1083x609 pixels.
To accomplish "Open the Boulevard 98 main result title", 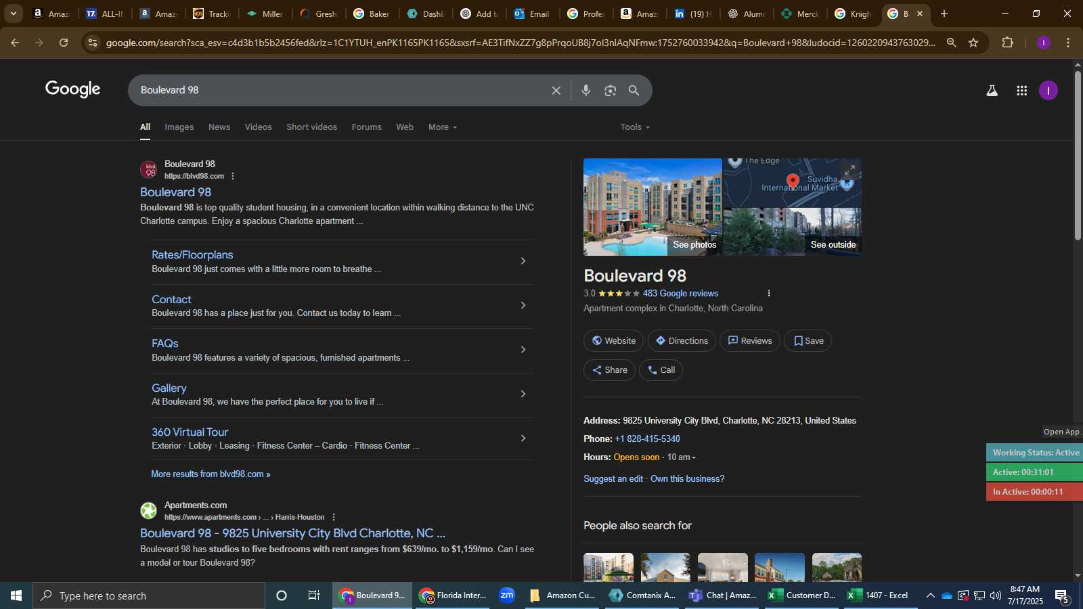I will (x=175, y=192).
